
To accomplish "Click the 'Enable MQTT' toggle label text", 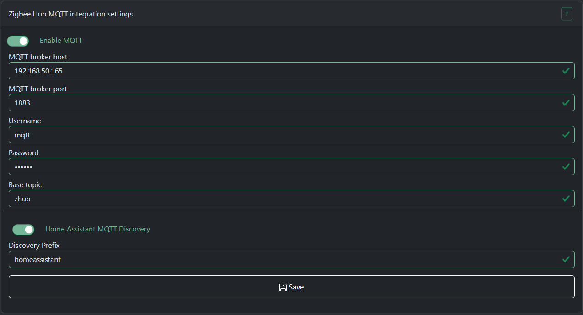I will pos(61,41).
